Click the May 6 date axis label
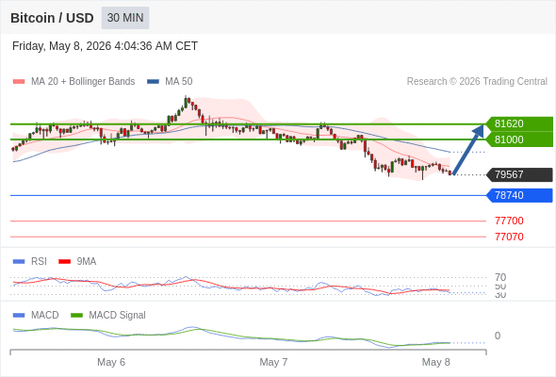This screenshot has height=377, width=556. point(111,362)
